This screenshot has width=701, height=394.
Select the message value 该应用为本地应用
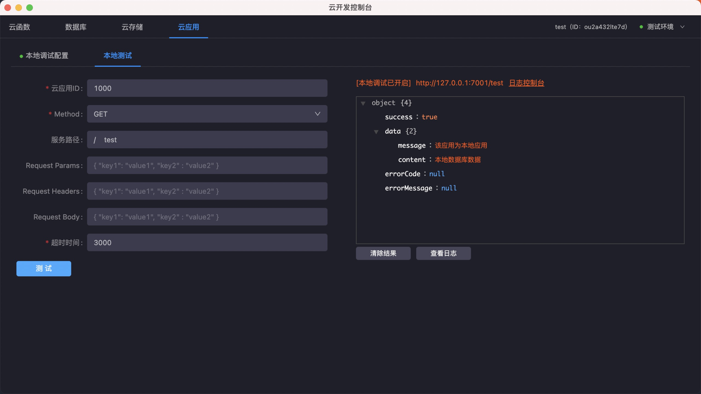click(461, 145)
